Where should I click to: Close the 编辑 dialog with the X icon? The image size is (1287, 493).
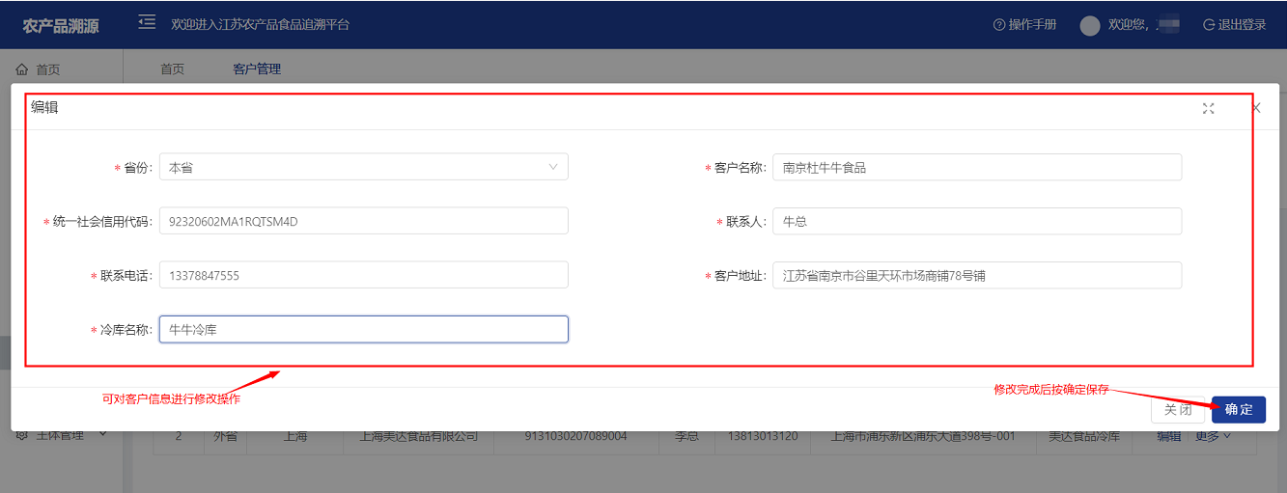tap(1256, 108)
